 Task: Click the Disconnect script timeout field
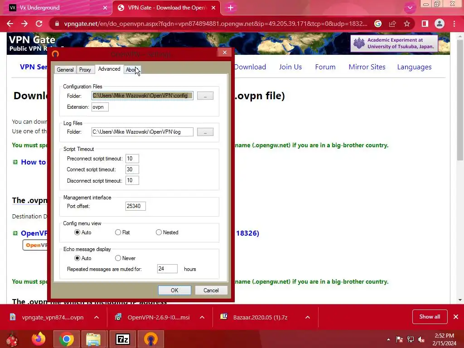click(x=132, y=180)
